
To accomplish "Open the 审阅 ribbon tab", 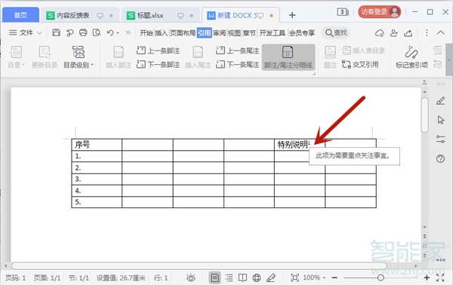I will 219,33.
